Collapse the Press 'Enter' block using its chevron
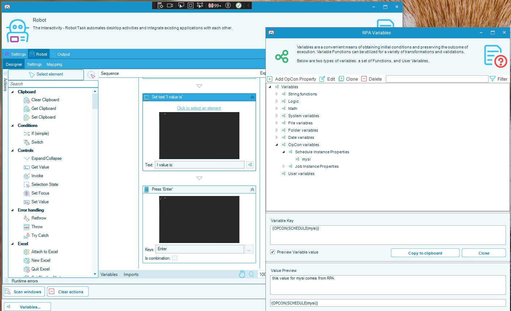This screenshot has height=311, width=511. click(x=252, y=189)
